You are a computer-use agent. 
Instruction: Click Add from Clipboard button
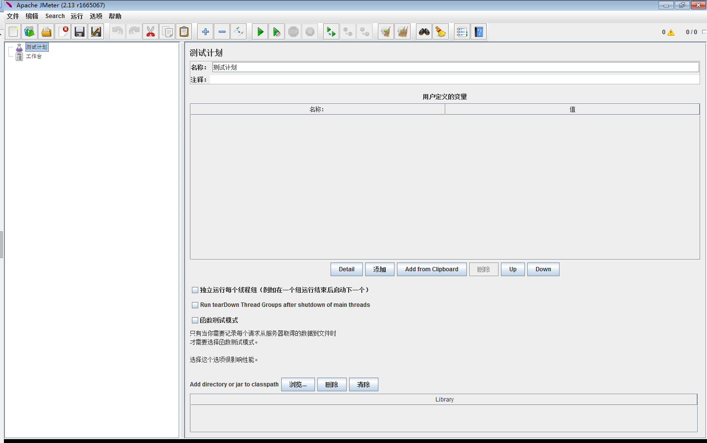pyautogui.click(x=432, y=269)
